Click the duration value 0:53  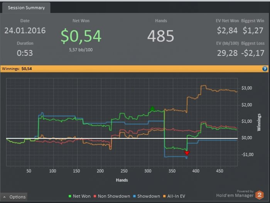tap(25, 53)
